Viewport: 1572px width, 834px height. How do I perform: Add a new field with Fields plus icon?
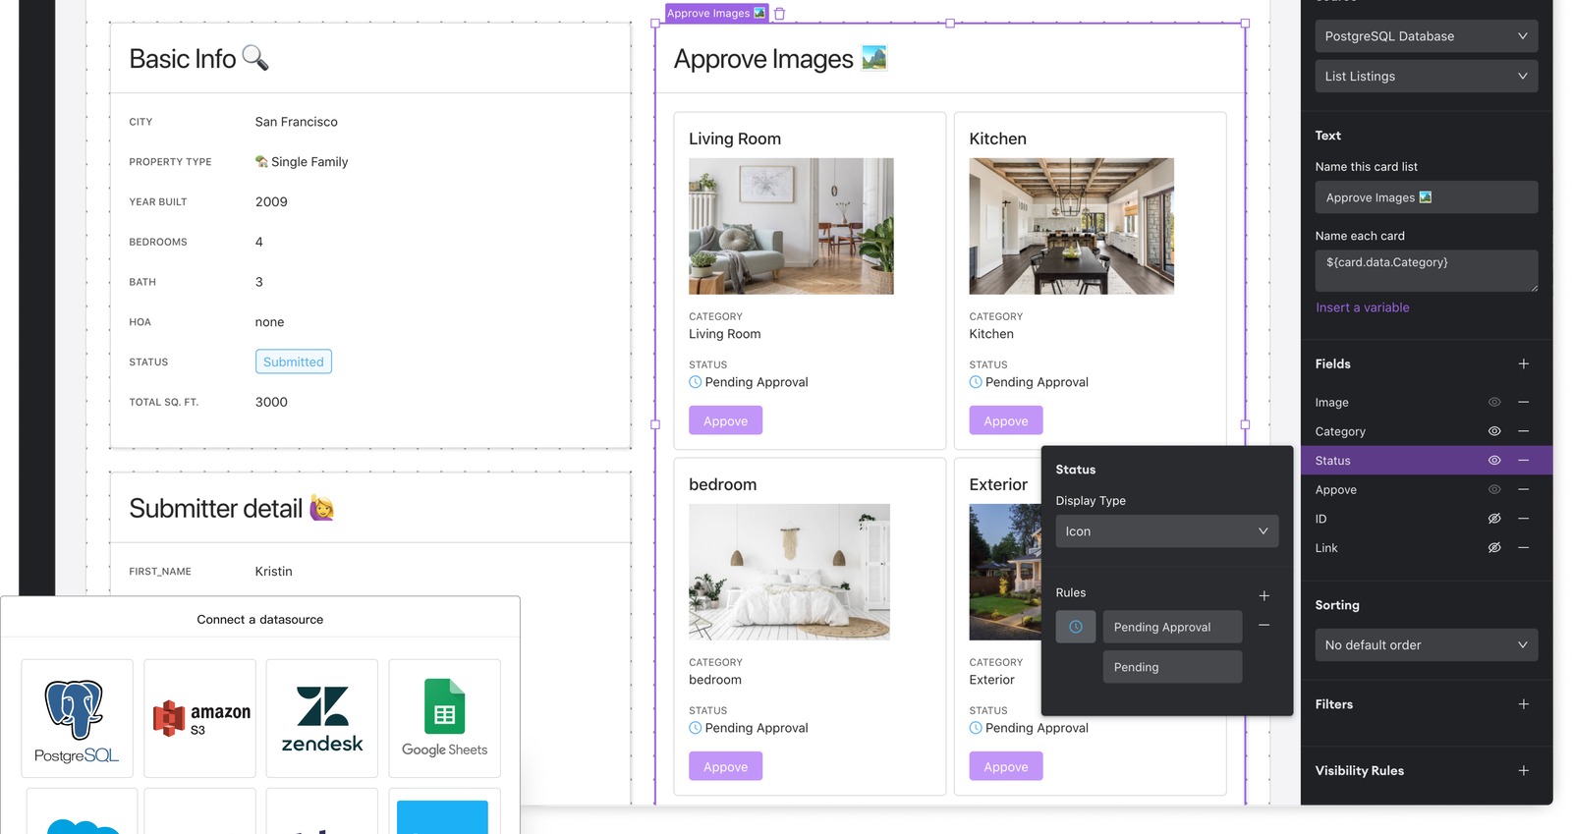point(1524,363)
